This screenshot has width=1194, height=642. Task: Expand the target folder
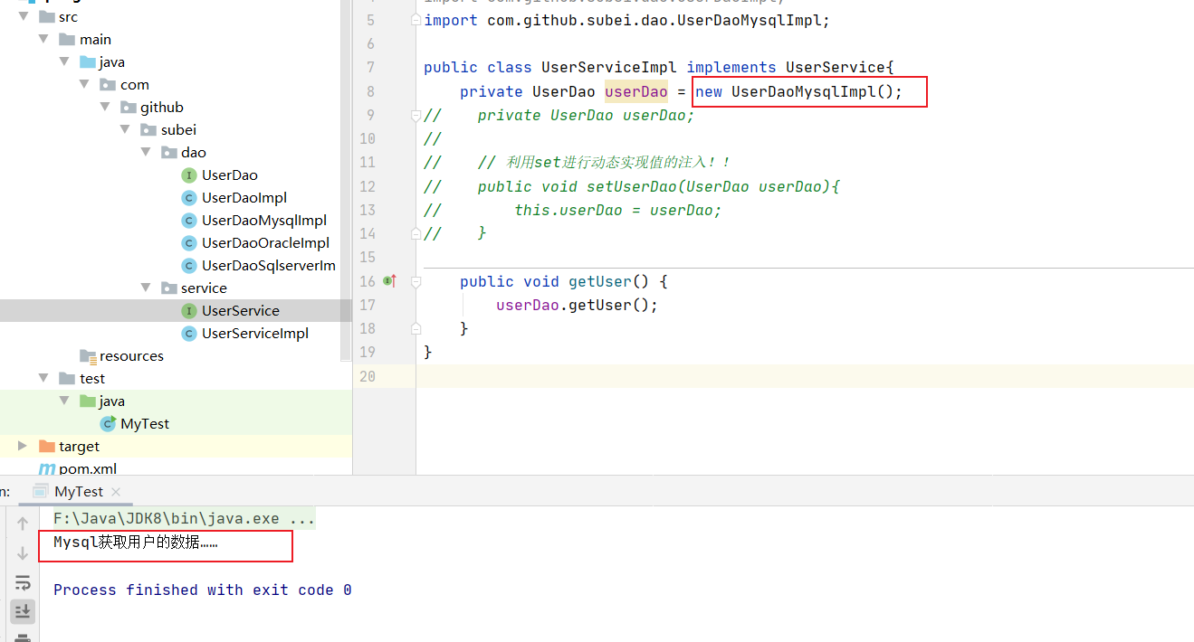(x=23, y=446)
